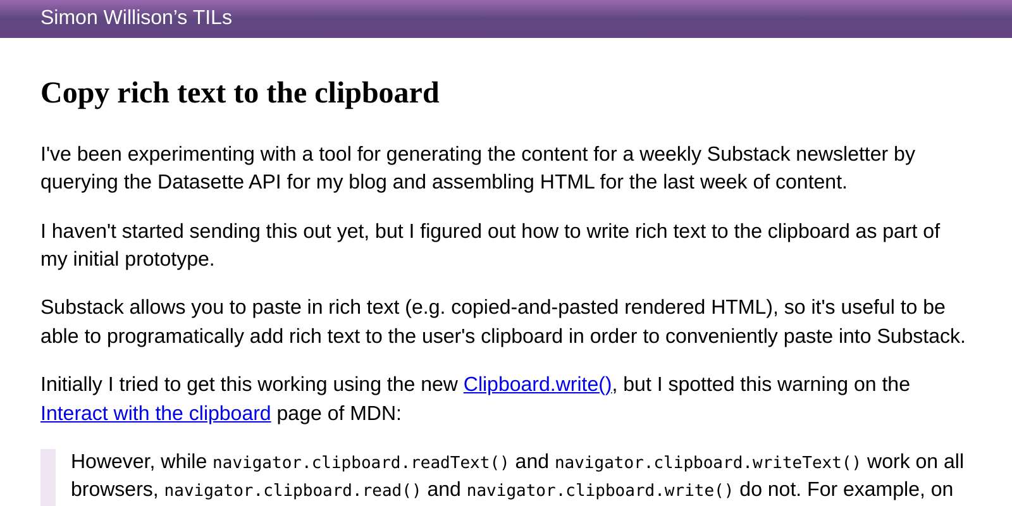Viewport: 1012px width, 506px height.
Task: Select the heading Copy rich text to the clipboard
Action: [240, 94]
